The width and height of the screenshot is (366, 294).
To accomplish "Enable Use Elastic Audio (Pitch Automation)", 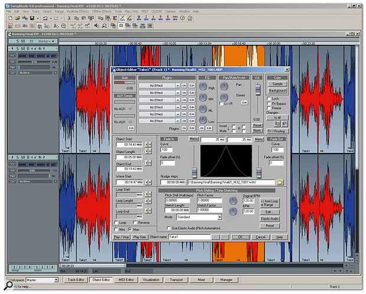I will tap(168, 228).
